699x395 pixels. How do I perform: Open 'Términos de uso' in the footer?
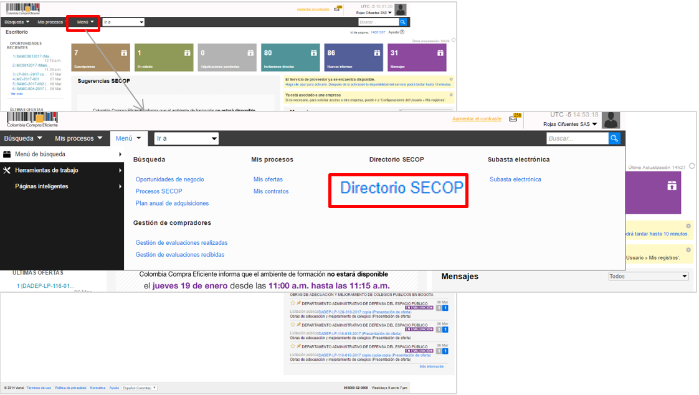pos(39,388)
